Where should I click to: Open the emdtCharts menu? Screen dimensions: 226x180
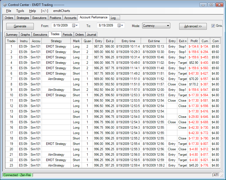(62, 11)
